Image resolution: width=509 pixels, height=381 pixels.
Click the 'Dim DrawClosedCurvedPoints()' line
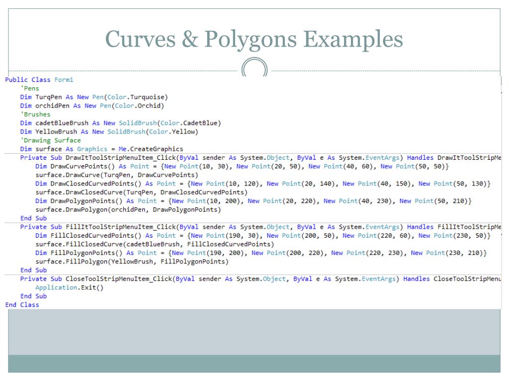(x=263, y=184)
